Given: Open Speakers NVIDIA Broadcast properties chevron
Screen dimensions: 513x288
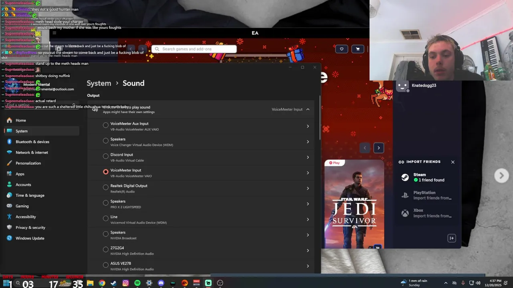Looking at the screenshot, I should 308,235.
